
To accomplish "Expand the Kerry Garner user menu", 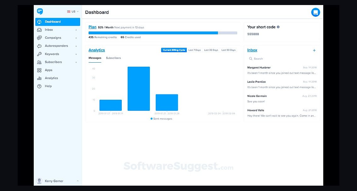I will tap(78, 181).
